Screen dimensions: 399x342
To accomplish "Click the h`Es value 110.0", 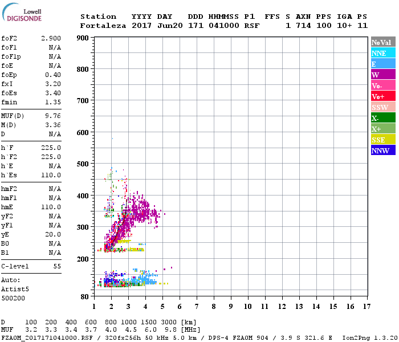I will click(51, 176).
